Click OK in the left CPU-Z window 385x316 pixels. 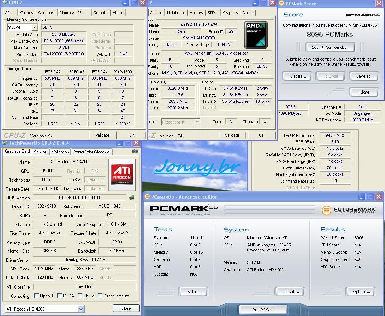pos(132,135)
